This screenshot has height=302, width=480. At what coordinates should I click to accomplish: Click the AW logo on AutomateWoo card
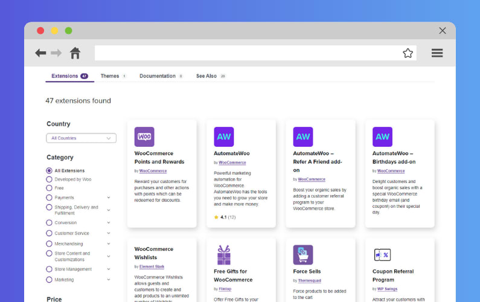224,137
